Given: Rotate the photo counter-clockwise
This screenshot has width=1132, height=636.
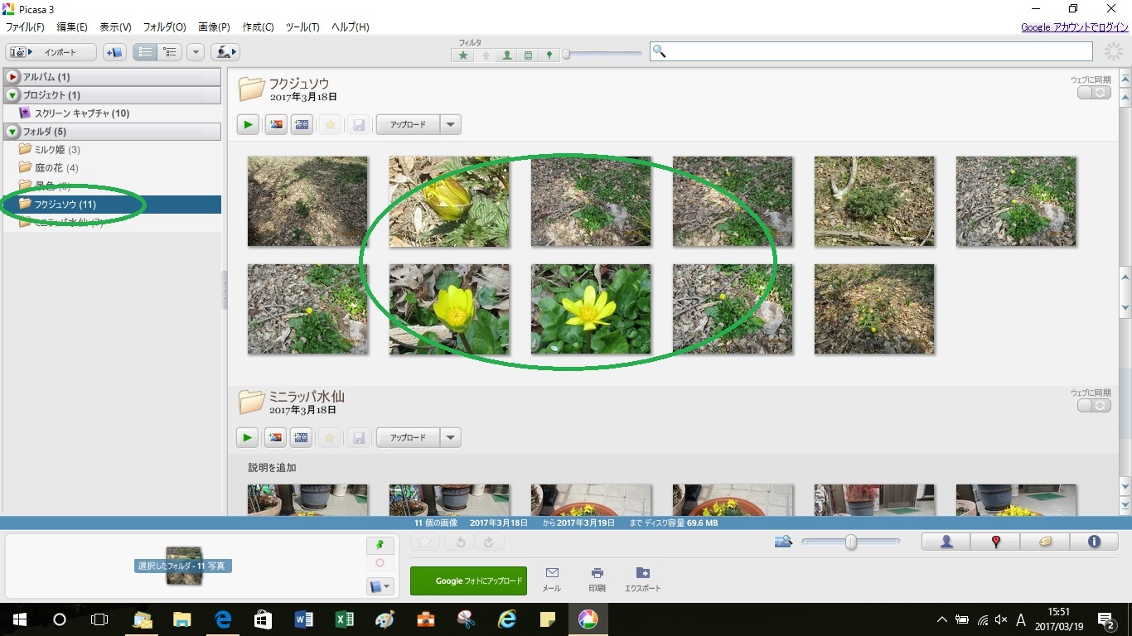Looking at the screenshot, I should coord(459,542).
